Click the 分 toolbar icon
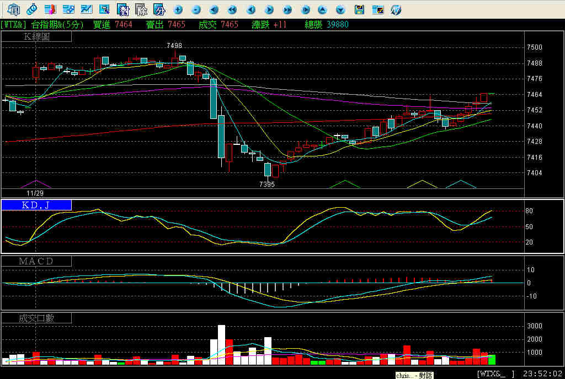 [x=159, y=10]
